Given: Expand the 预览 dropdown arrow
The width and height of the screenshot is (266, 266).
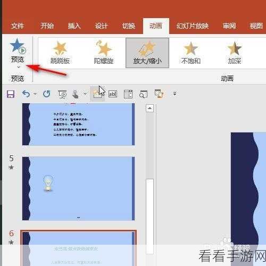Looking at the screenshot, I should (x=19, y=67).
